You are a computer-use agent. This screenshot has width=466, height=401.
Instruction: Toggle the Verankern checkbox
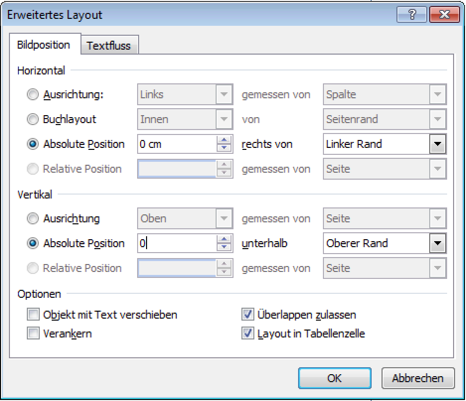pos(33,334)
